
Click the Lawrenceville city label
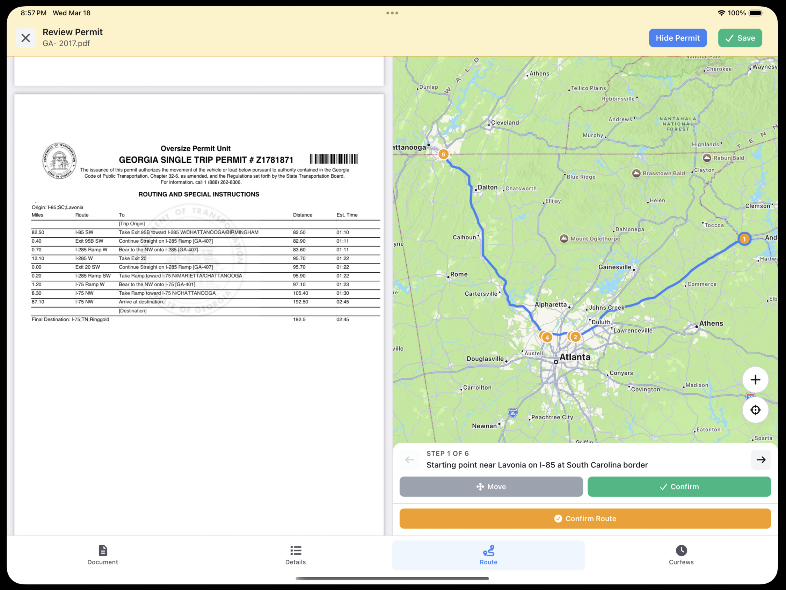[x=633, y=330]
